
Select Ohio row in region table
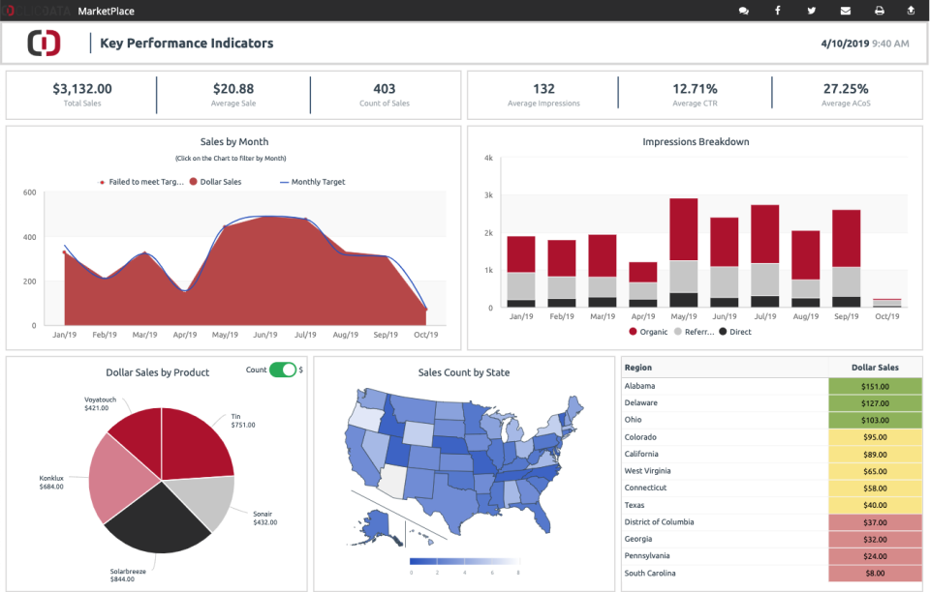pyautogui.click(x=772, y=420)
